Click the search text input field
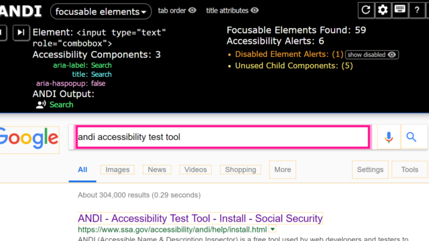429x241 pixels. click(223, 137)
